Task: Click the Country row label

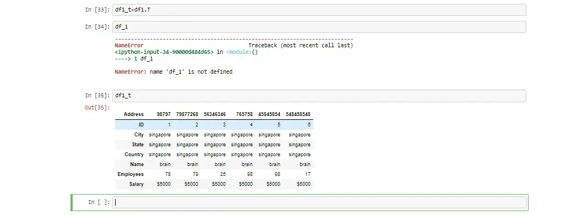Action: click(134, 155)
